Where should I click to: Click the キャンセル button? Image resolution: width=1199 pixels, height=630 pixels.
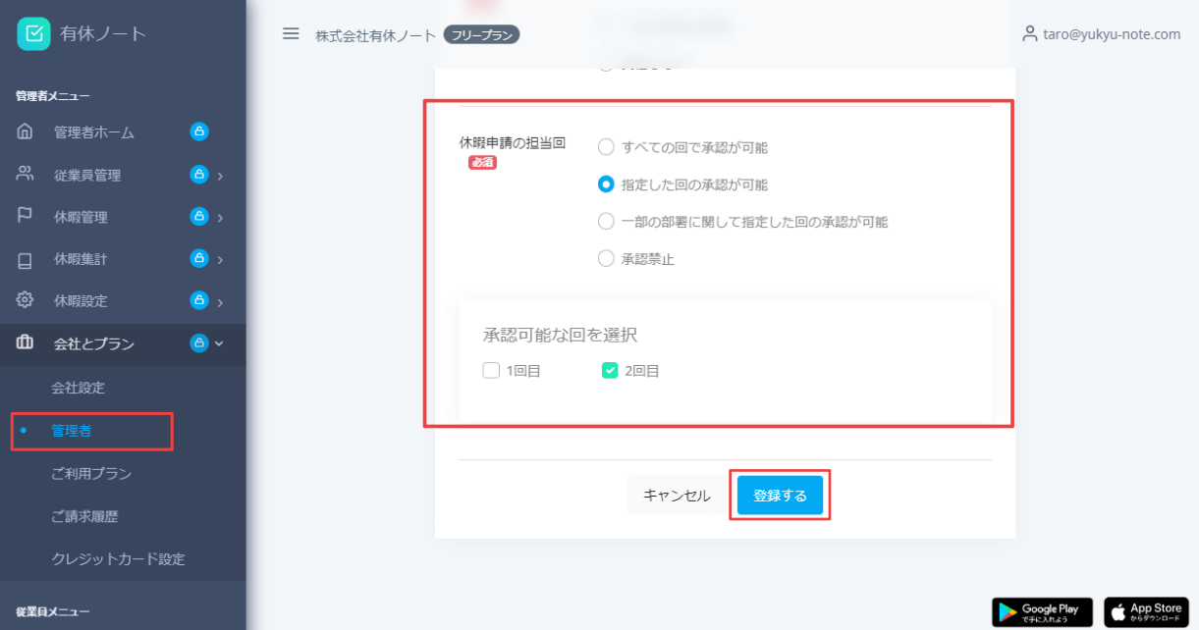pos(677,496)
